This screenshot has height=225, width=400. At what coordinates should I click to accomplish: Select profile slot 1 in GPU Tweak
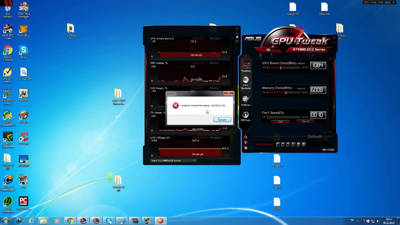[278, 144]
